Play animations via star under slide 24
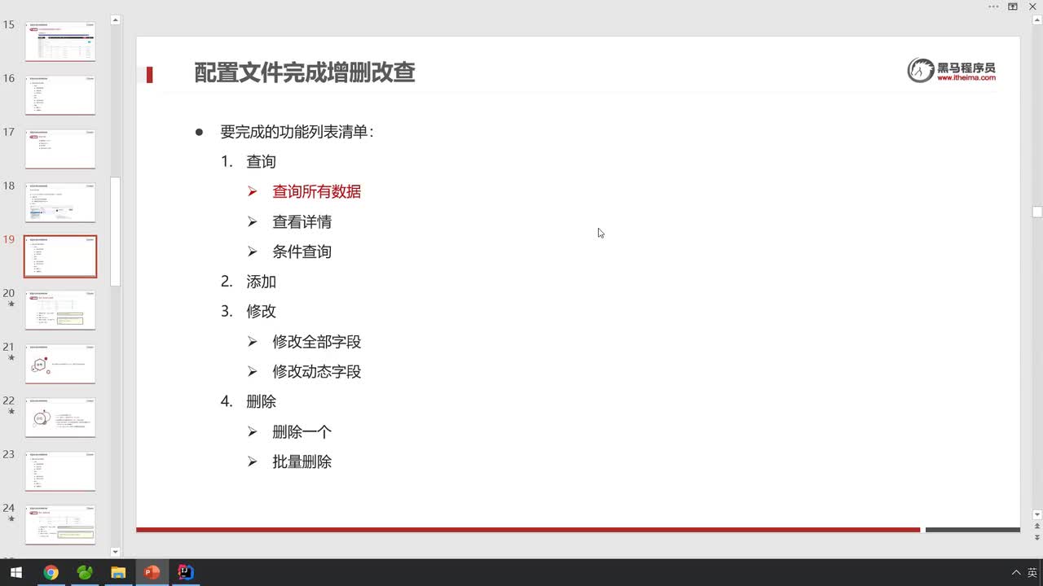The height and width of the screenshot is (586, 1043). pyautogui.click(x=11, y=518)
